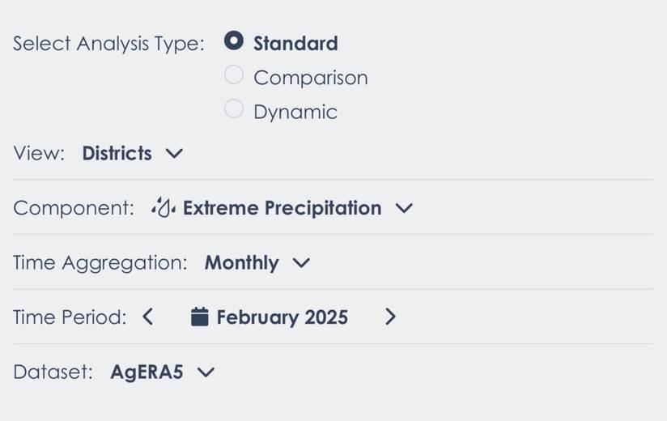Click the chevron next to Districts
Viewport: 667px width, 421px height.
pos(174,153)
